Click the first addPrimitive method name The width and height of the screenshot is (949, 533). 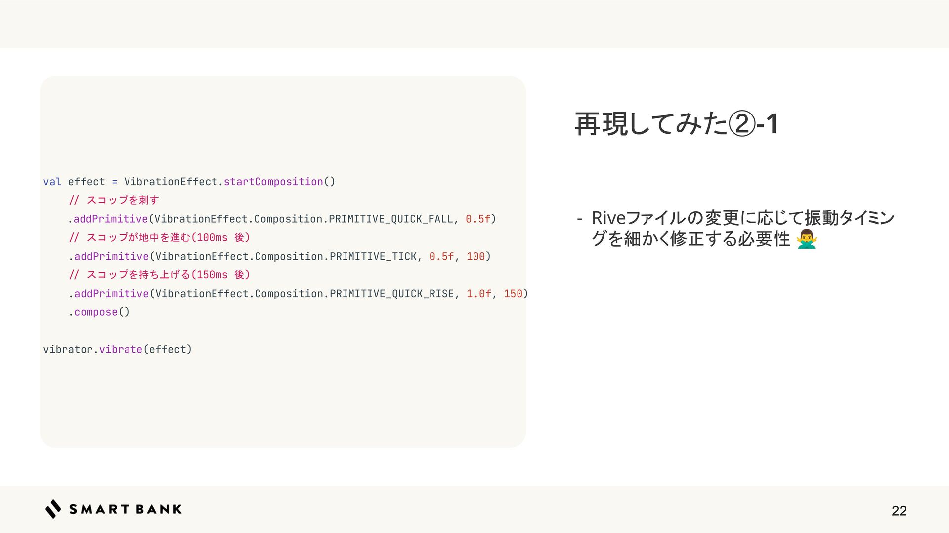tap(111, 219)
